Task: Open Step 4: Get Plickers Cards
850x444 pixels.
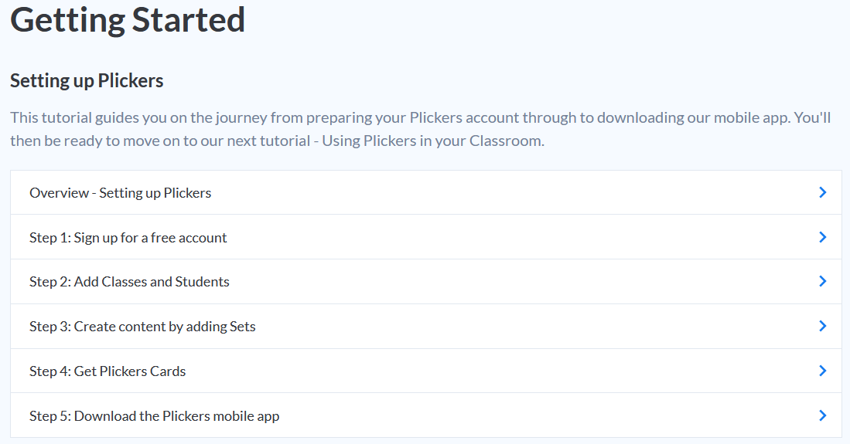Action: (108, 371)
